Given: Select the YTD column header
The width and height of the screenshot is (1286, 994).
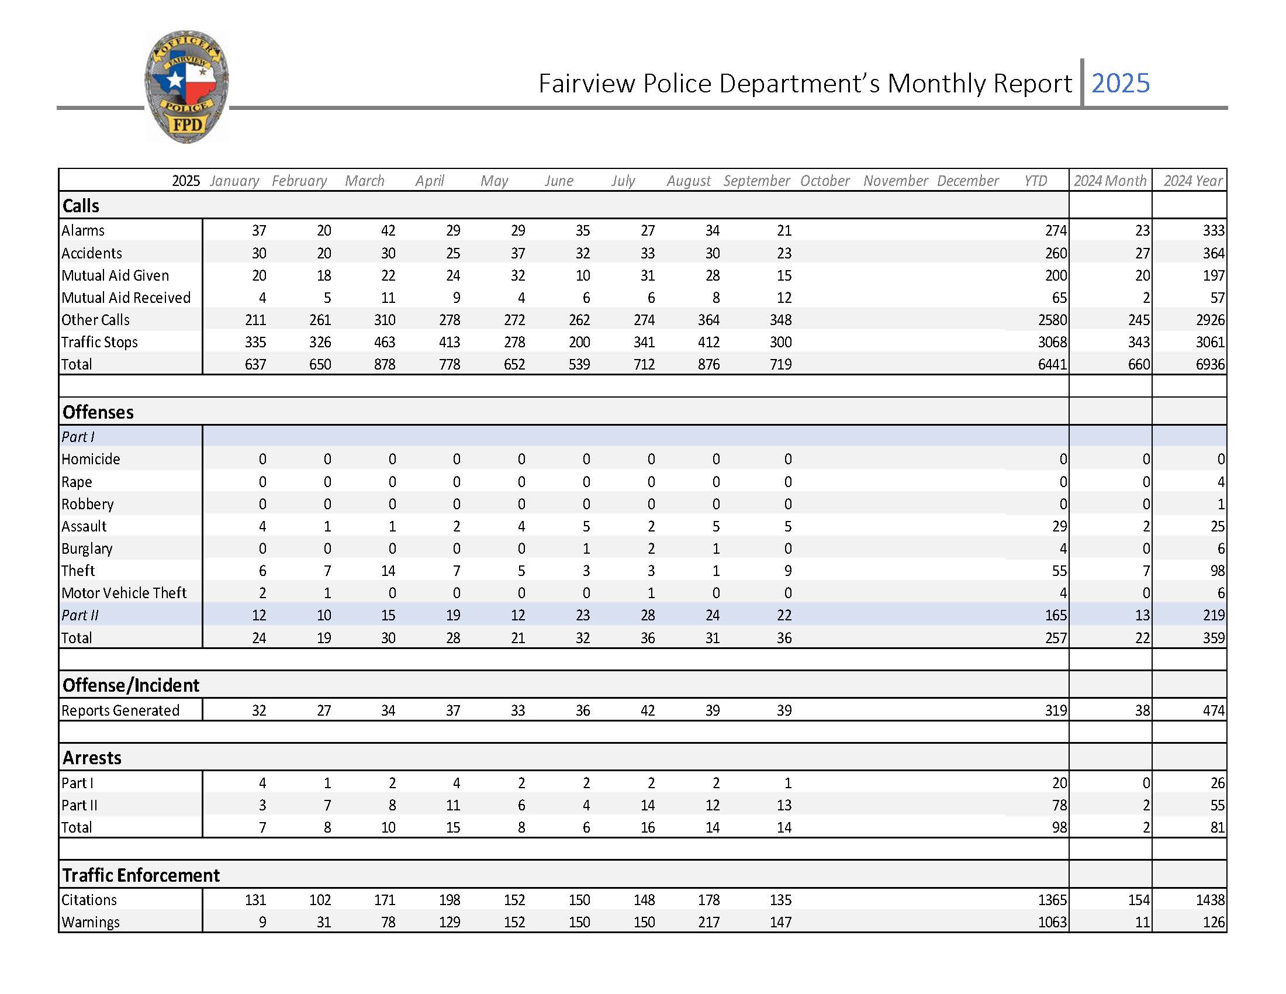Looking at the screenshot, I should point(1038,181).
